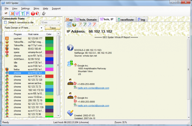
Task: Toggle the Map (M) toolbar button
Action: 12,13
